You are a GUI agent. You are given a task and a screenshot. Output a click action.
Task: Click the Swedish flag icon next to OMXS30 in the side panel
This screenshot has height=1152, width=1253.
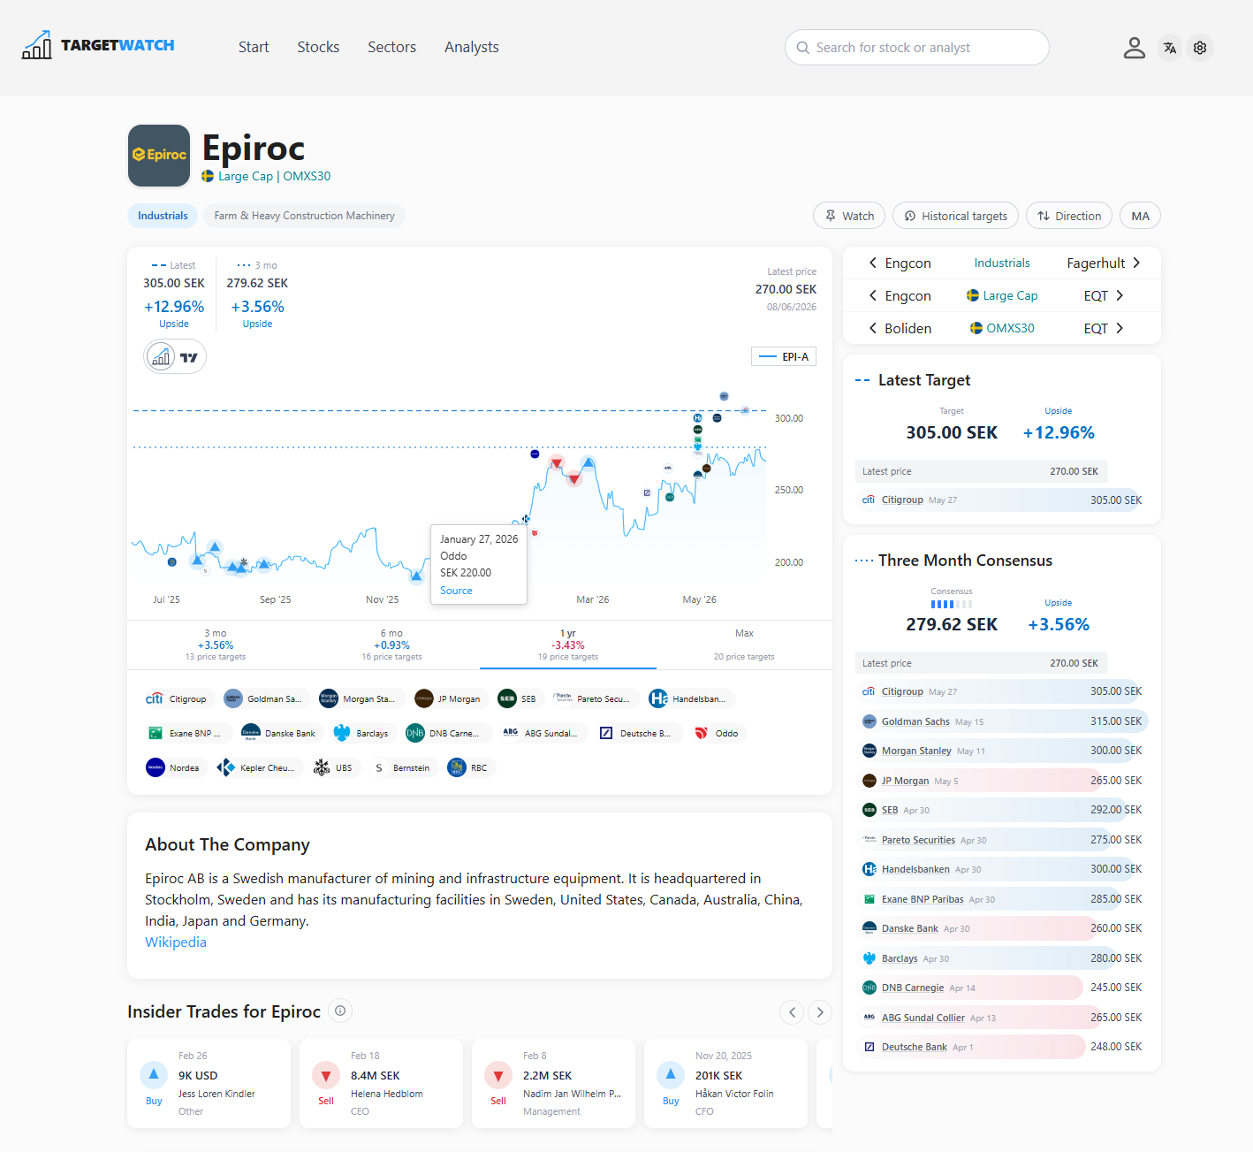(976, 328)
